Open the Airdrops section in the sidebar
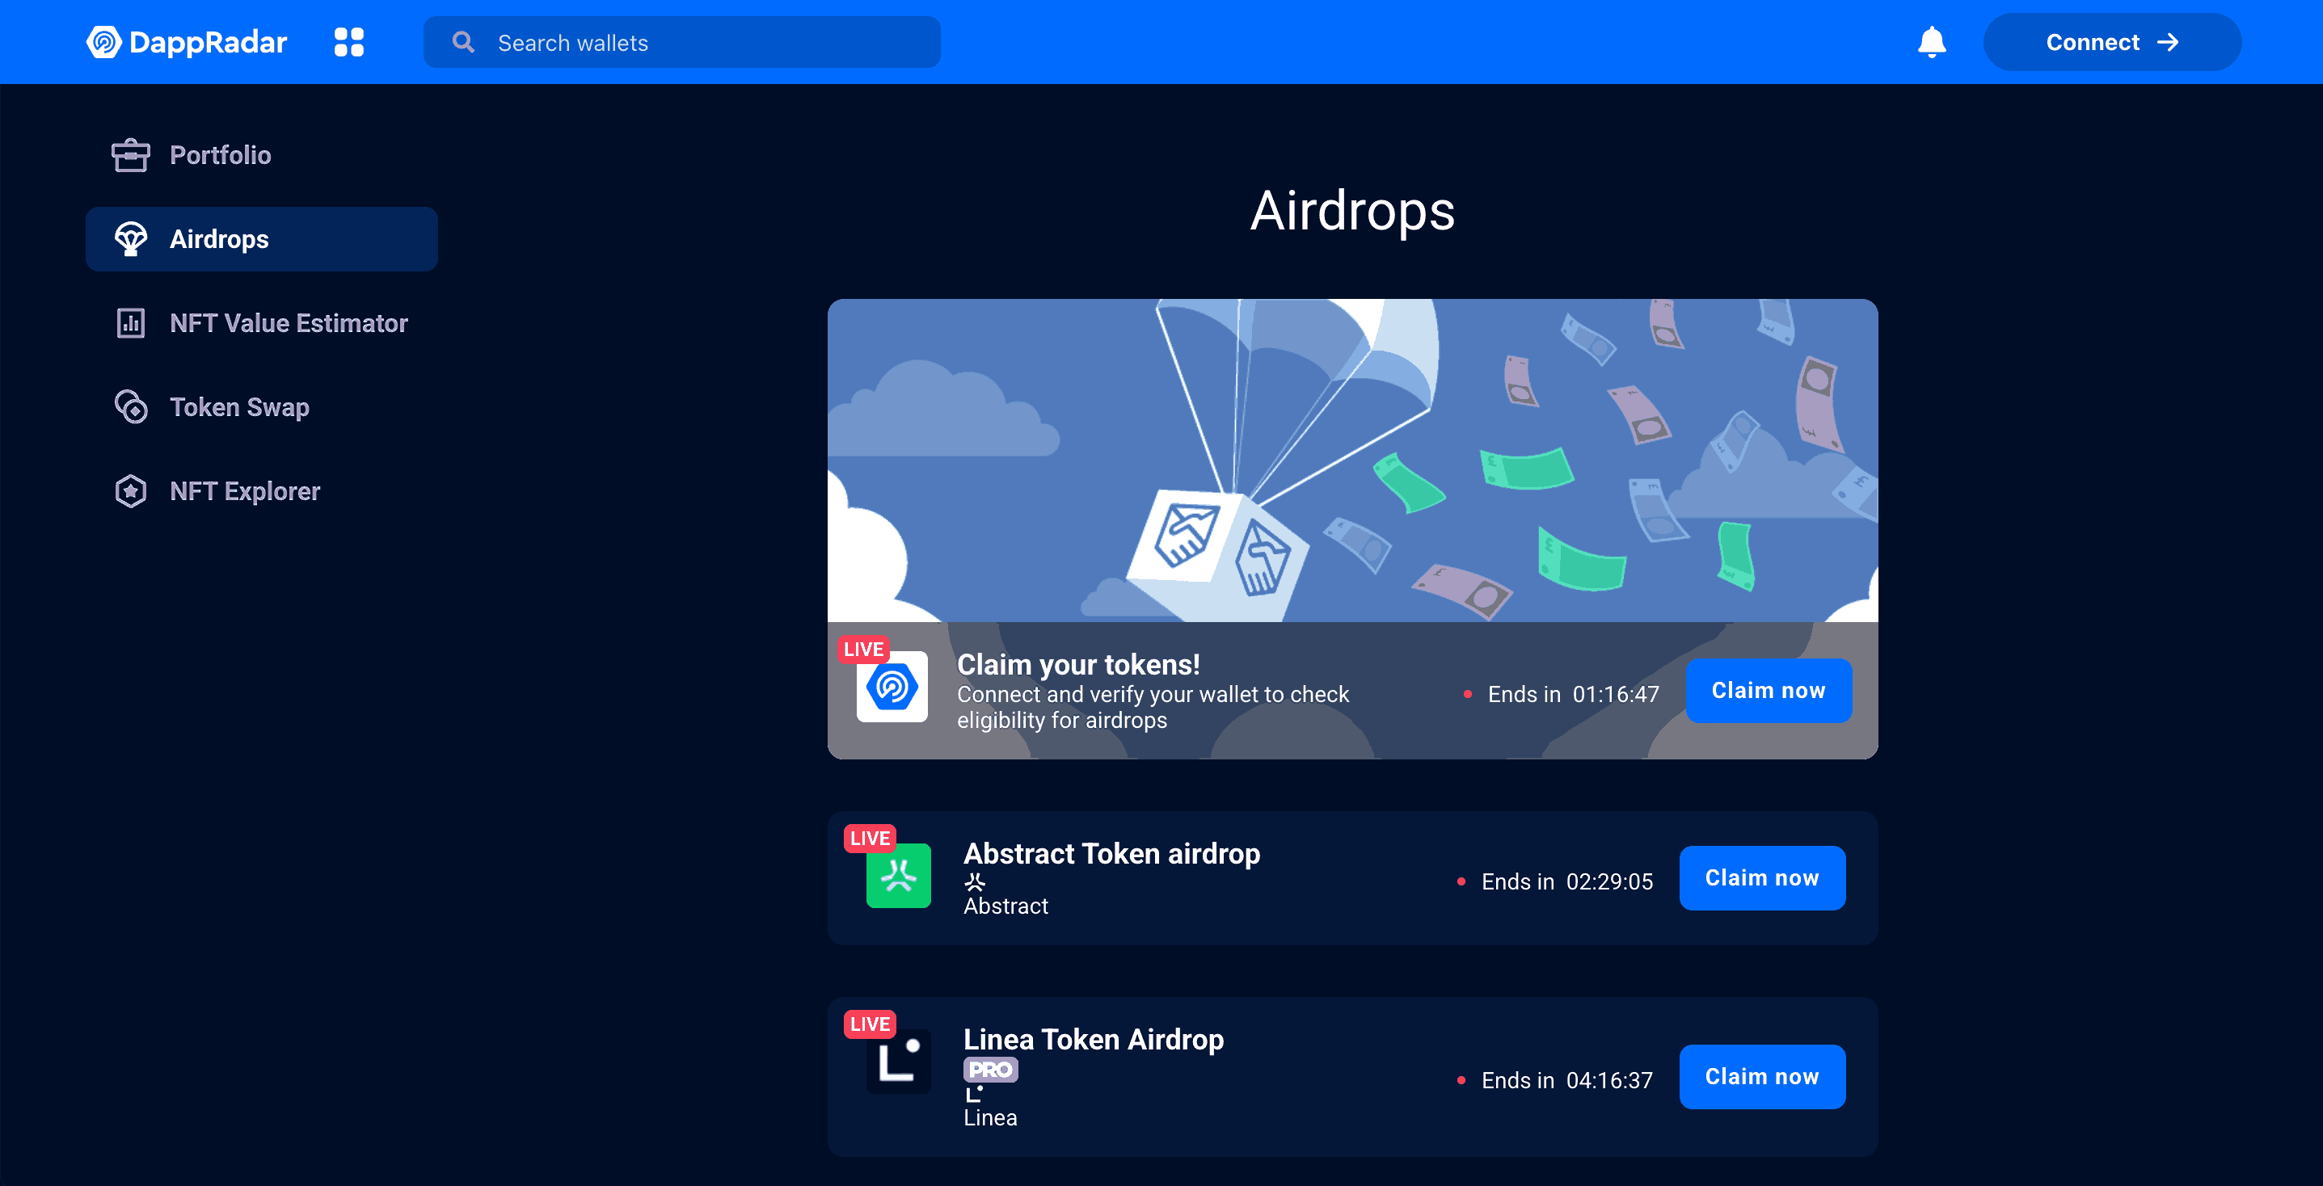The width and height of the screenshot is (2323, 1186). click(x=218, y=239)
